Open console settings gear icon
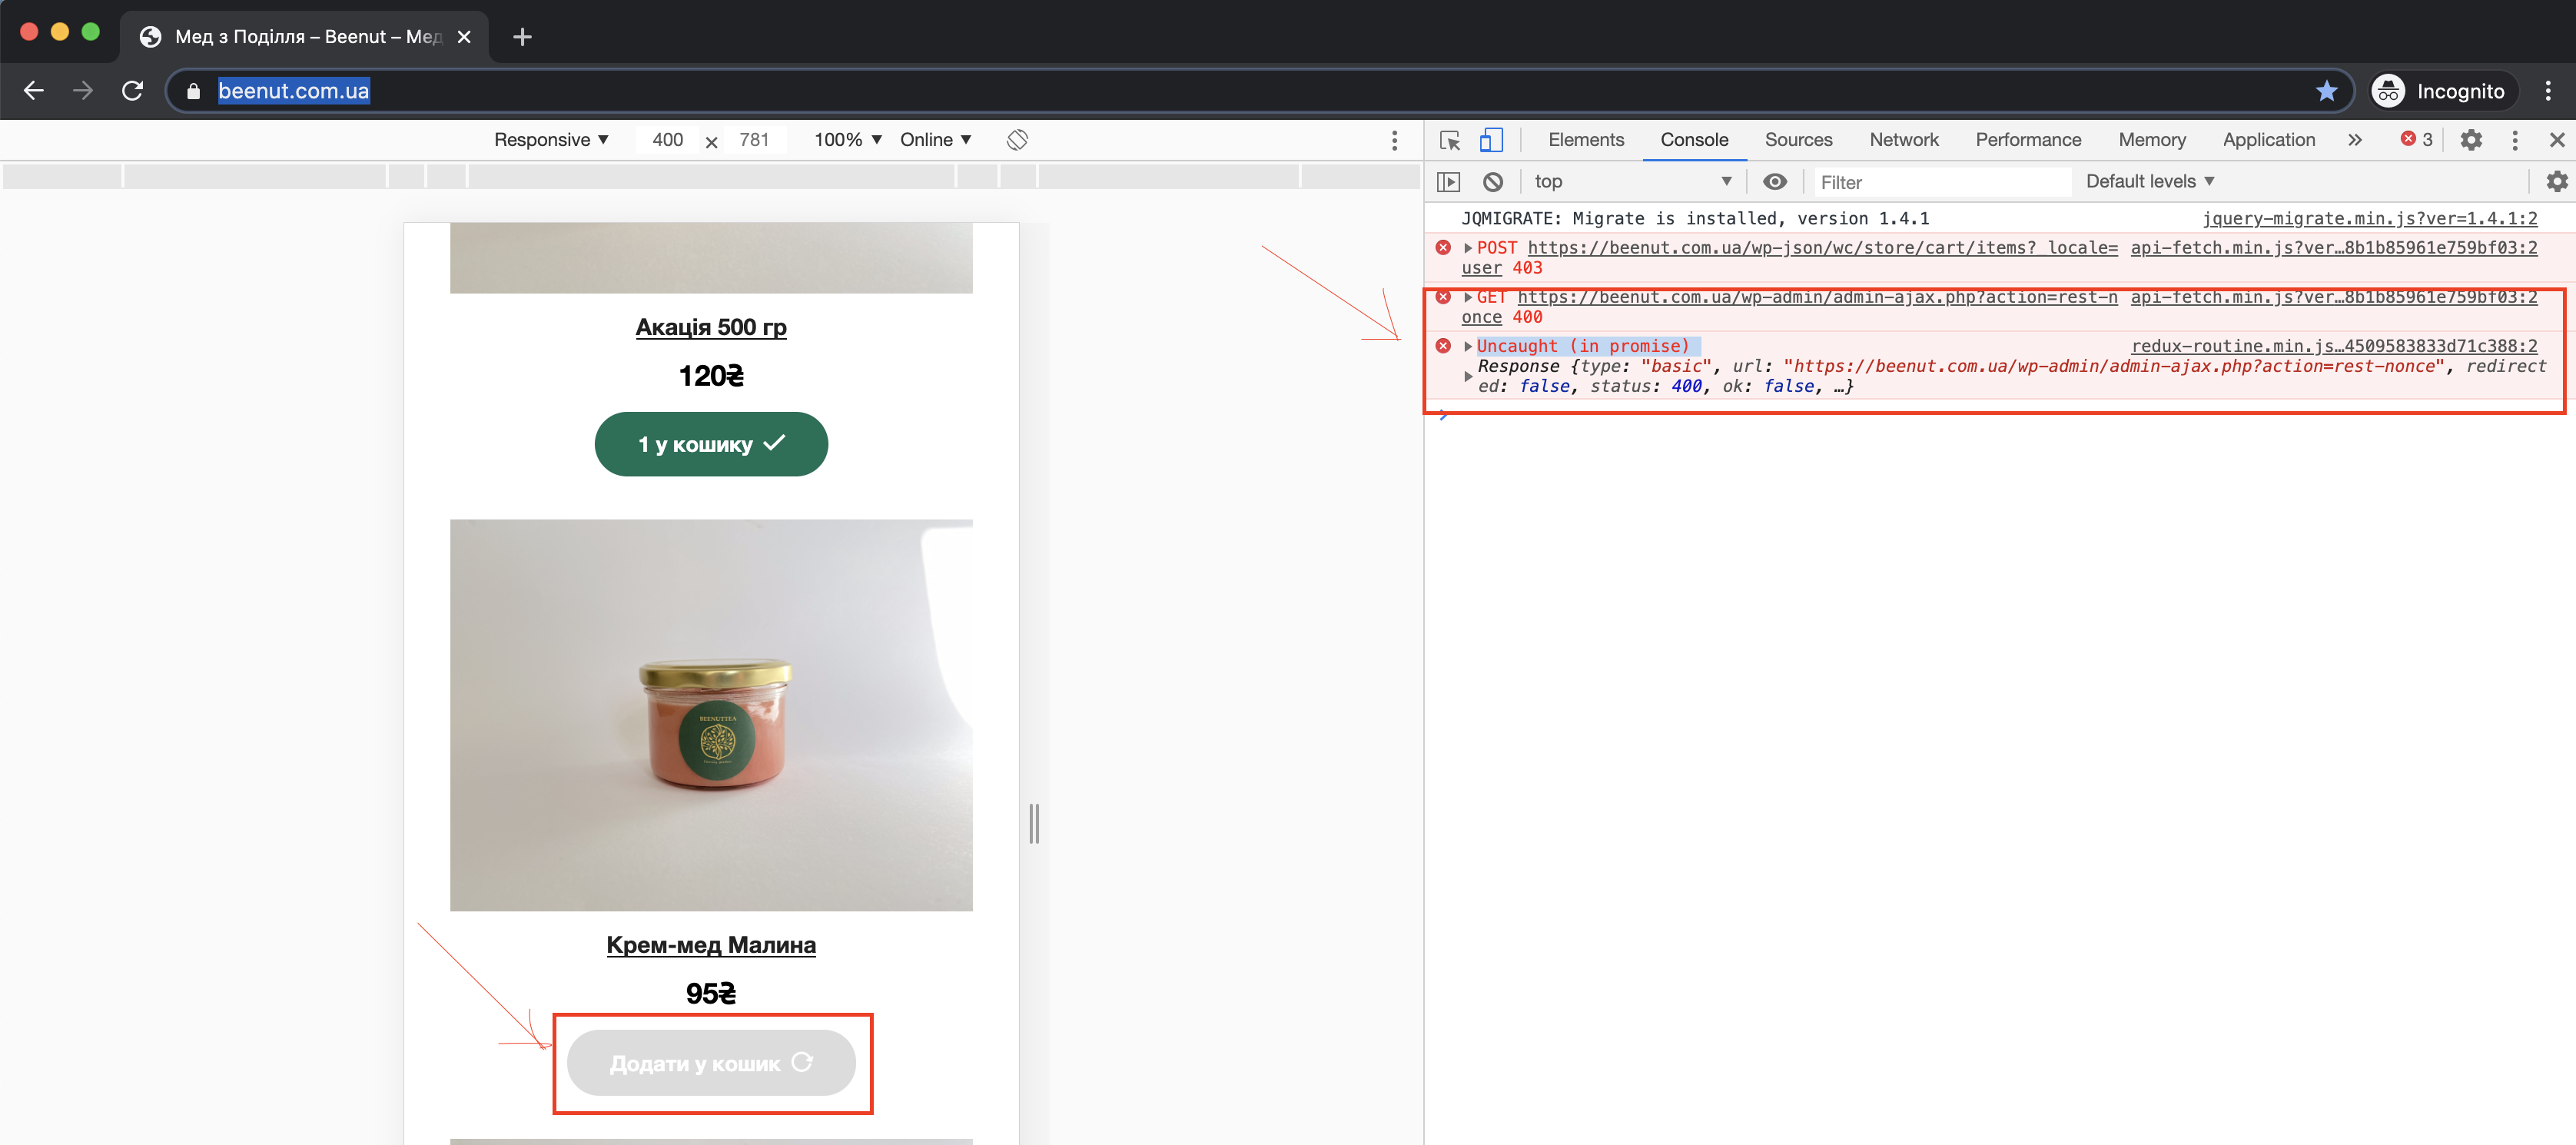The height and width of the screenshot is (1145, 2576). pos(2556,182)
